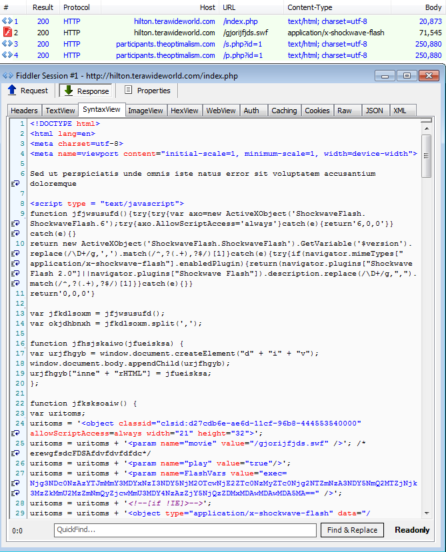Close the Fiddler Session window

pyautogui.click(x=429, y=76)
